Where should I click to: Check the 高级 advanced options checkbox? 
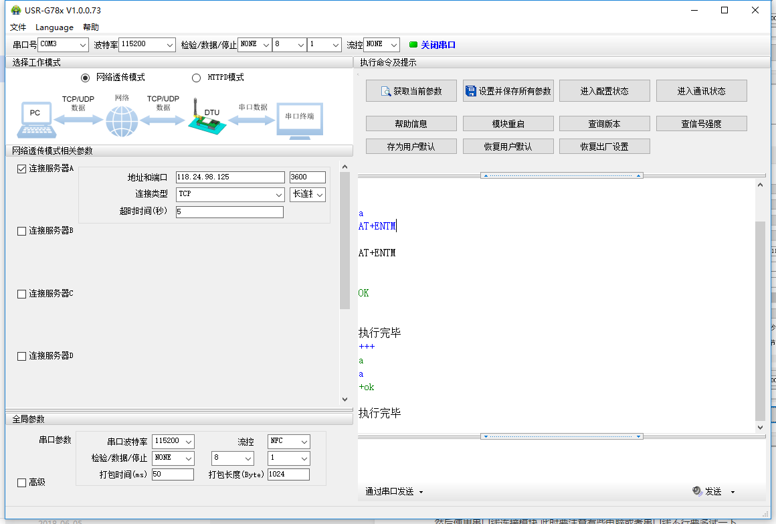click(x=21, y=481)
